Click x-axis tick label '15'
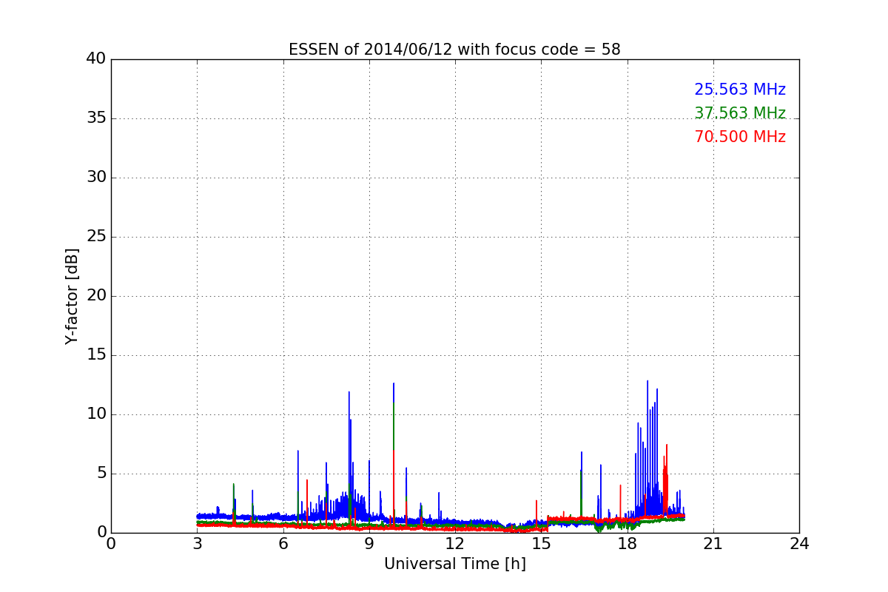 [x=541, y=544]
